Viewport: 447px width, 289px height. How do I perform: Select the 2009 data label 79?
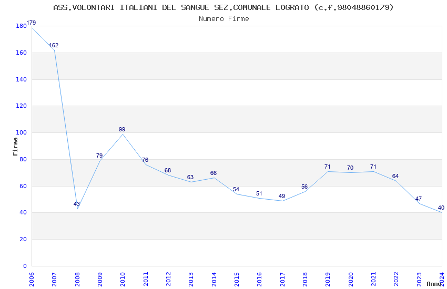click(x=99, y=156)
